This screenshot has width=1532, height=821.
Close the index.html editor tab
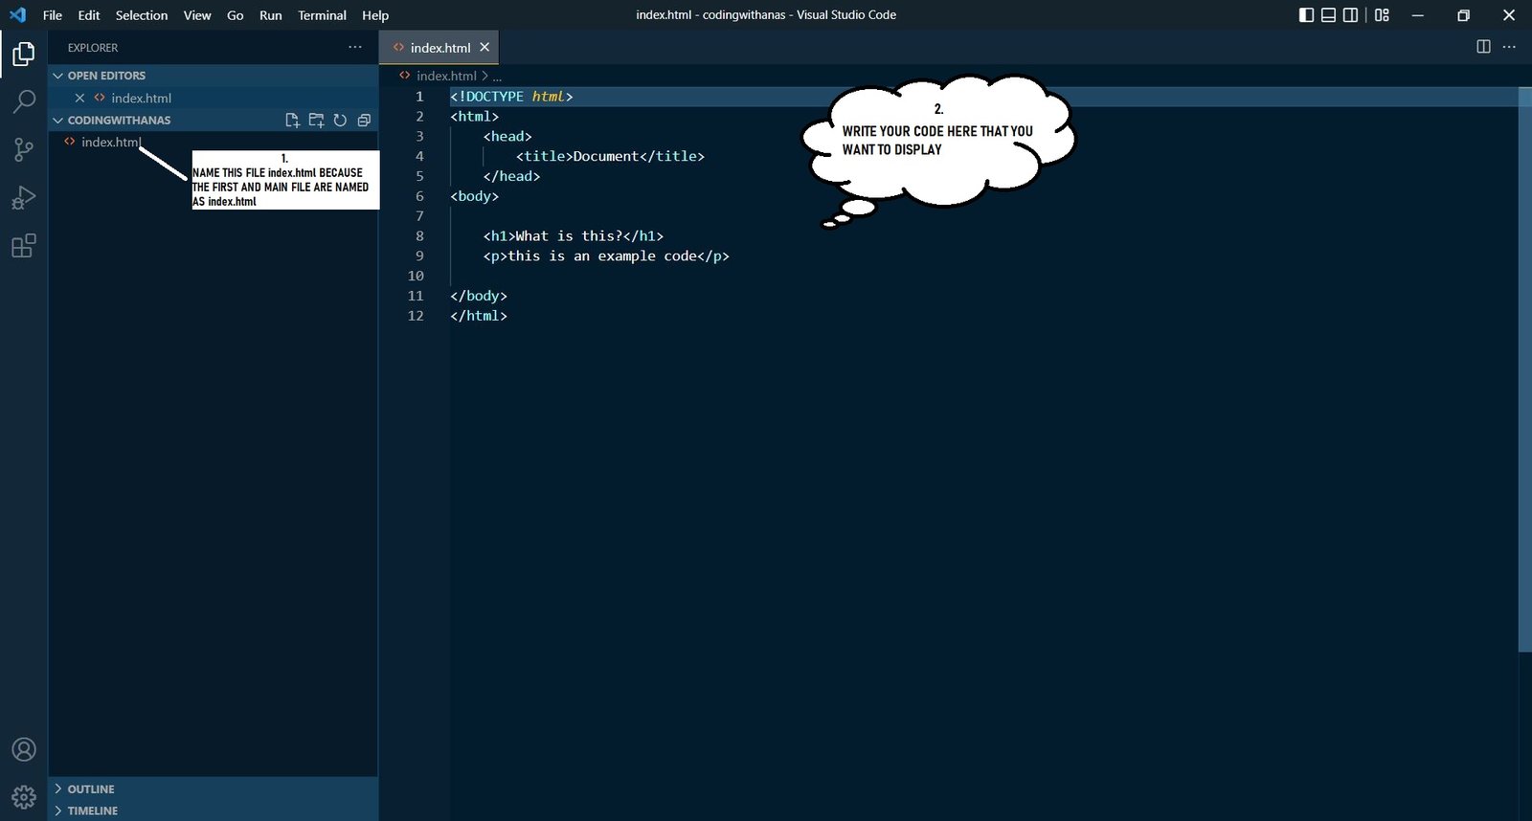coord(484,47)
